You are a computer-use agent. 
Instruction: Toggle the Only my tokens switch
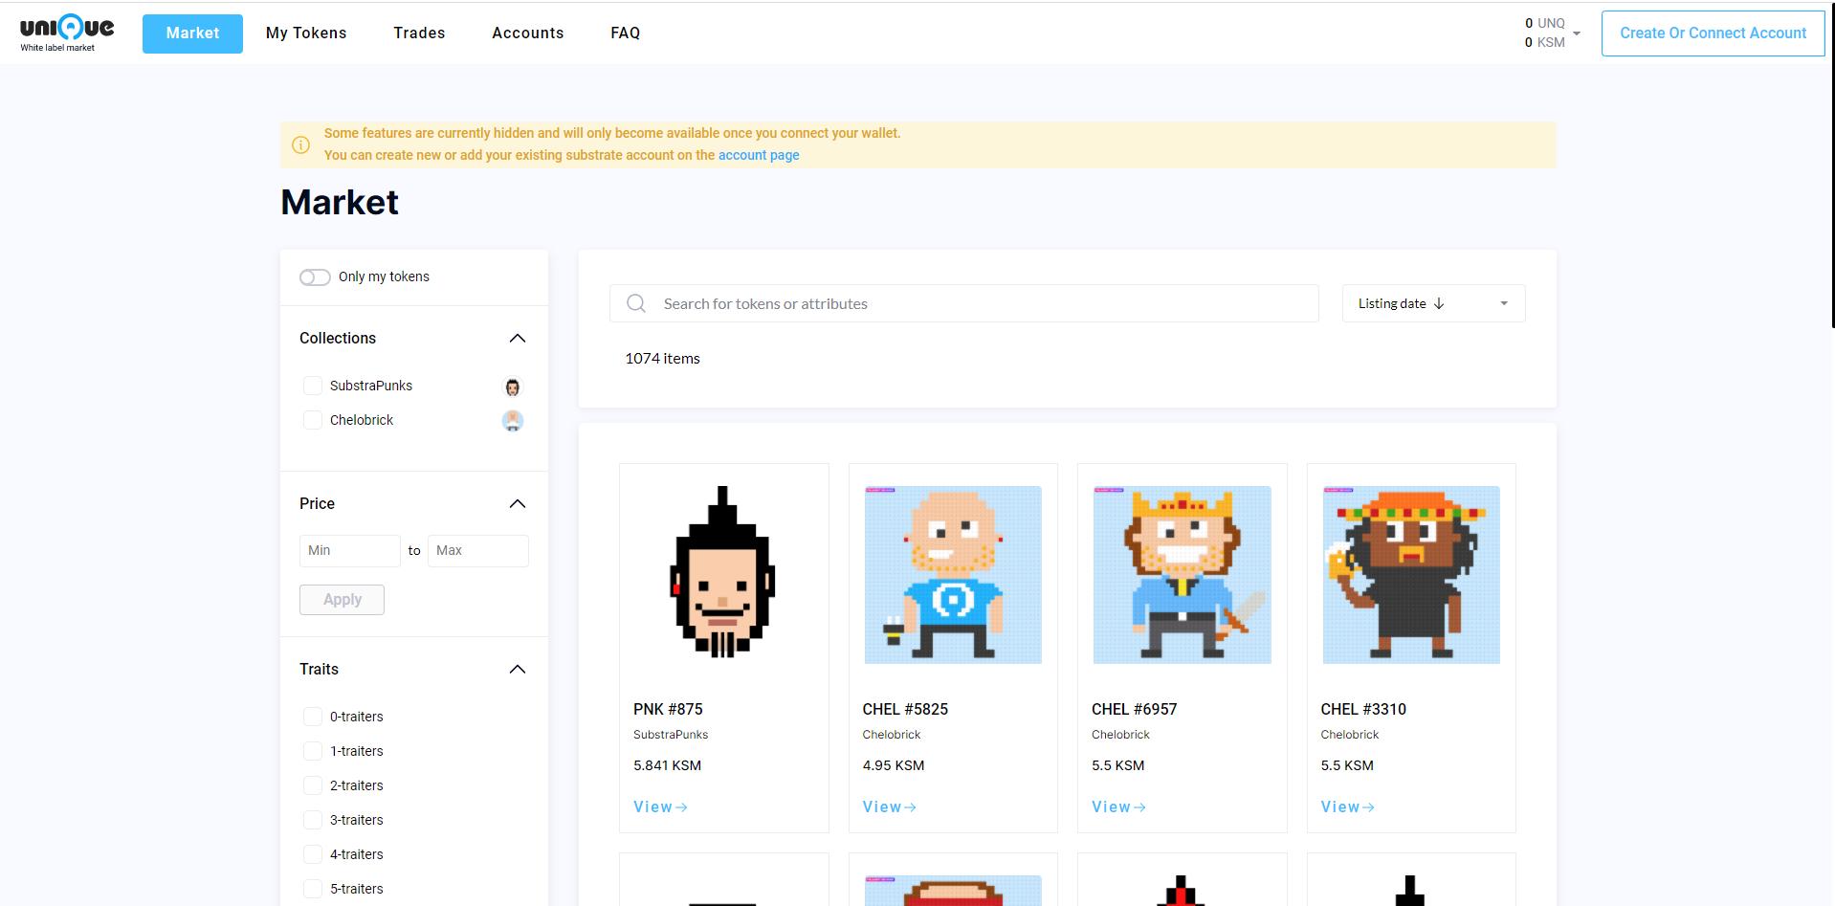(315, 277)
